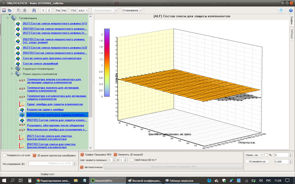Click icon beside [ALF] Состав смеси мощностного режима (v1)
Image resolution: width=295 pixels, height=184 pixels.
pos(18,24)
